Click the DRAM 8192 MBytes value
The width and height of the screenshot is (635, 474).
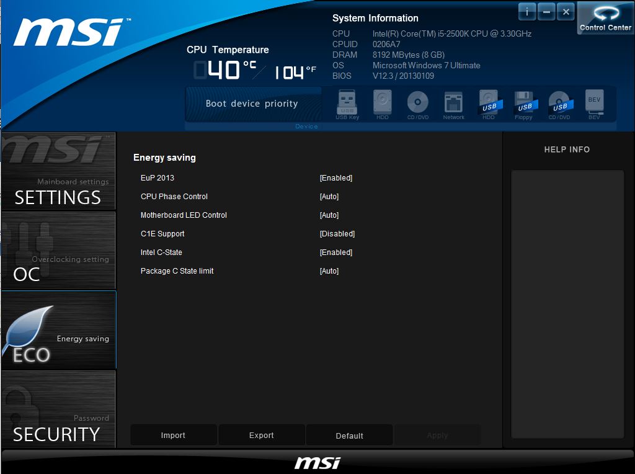[x=408, y=55]
